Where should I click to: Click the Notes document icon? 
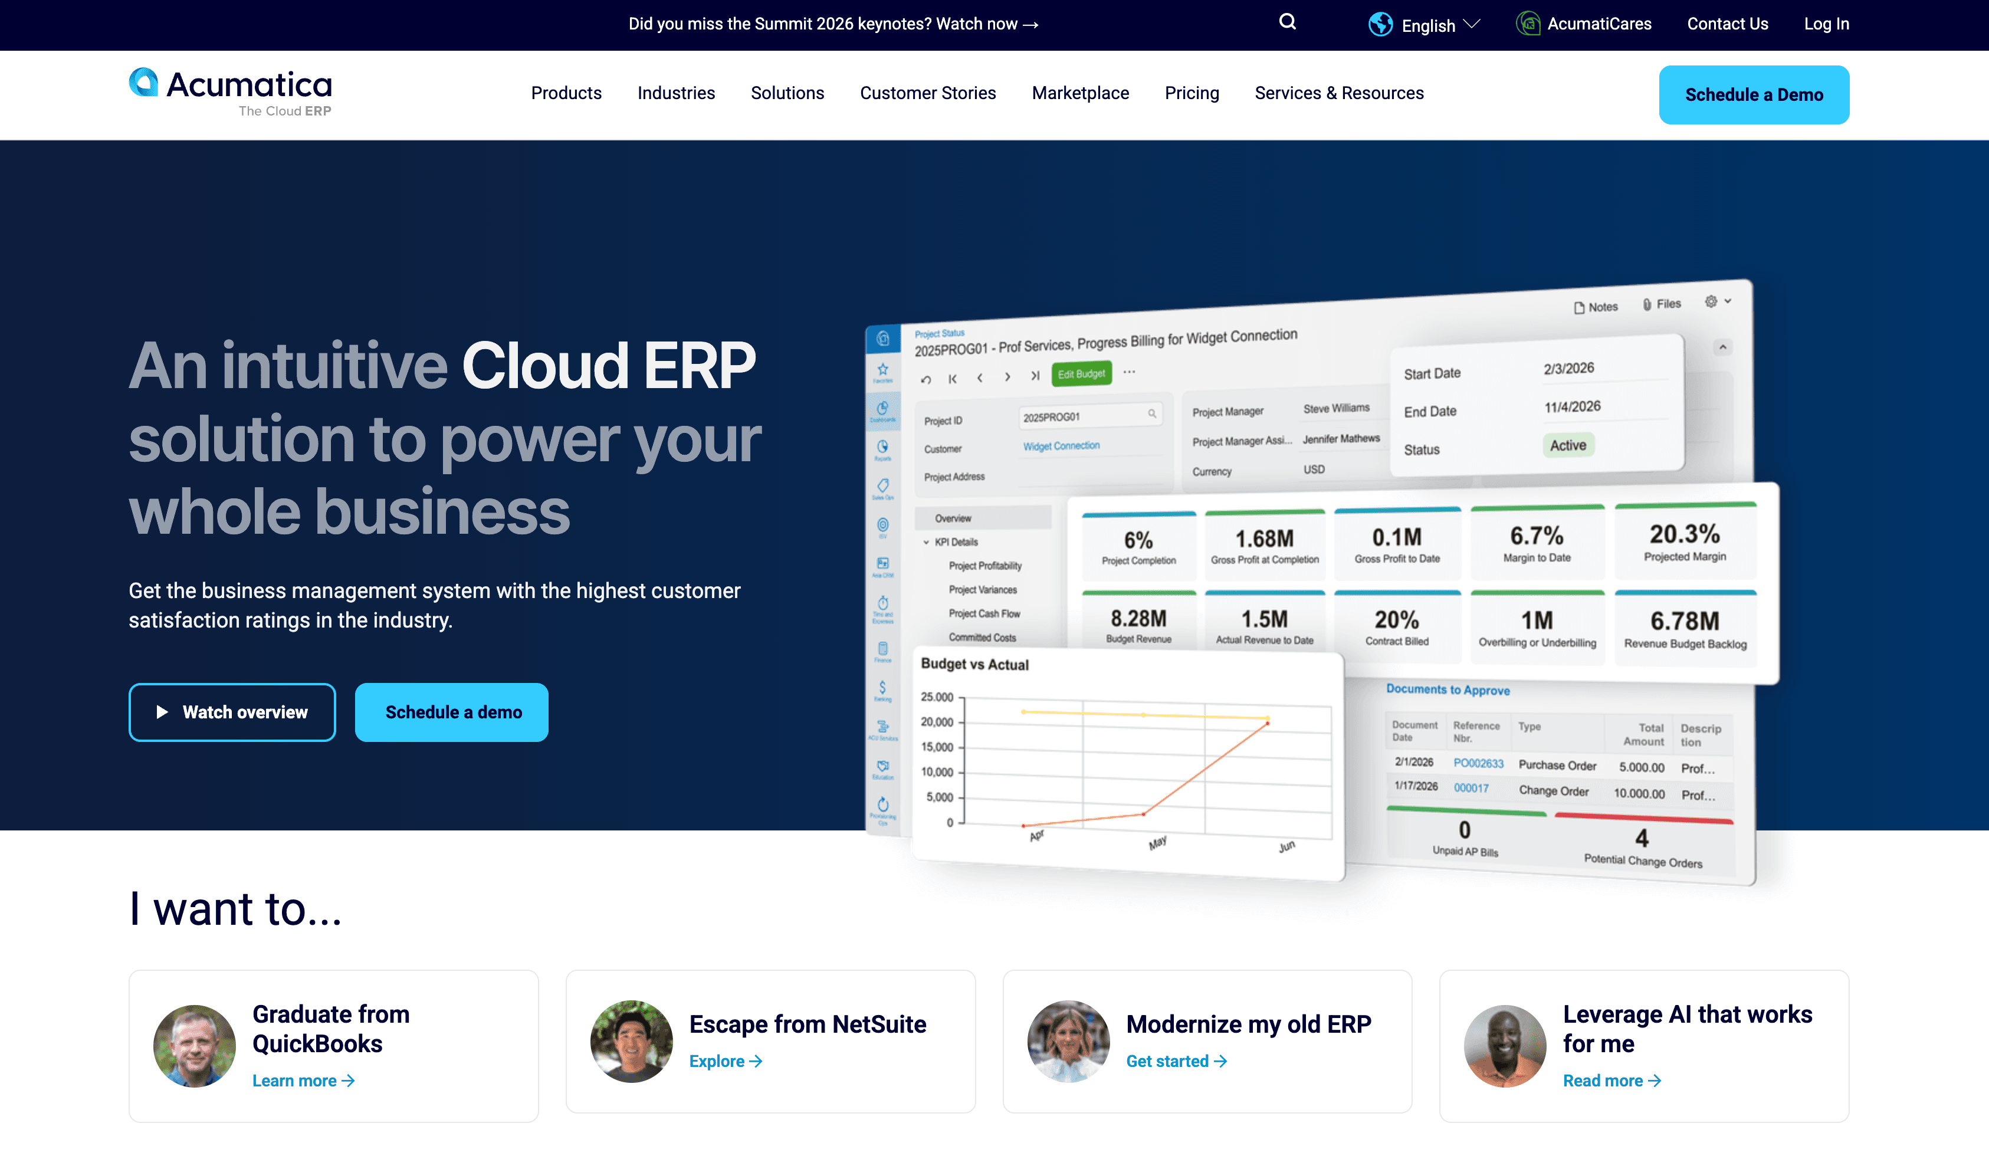(x=1578, y=308)
